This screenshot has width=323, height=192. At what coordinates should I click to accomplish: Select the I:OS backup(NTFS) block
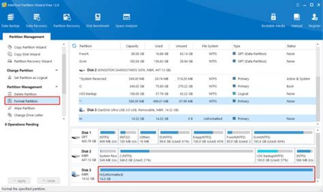click(275, 155)
